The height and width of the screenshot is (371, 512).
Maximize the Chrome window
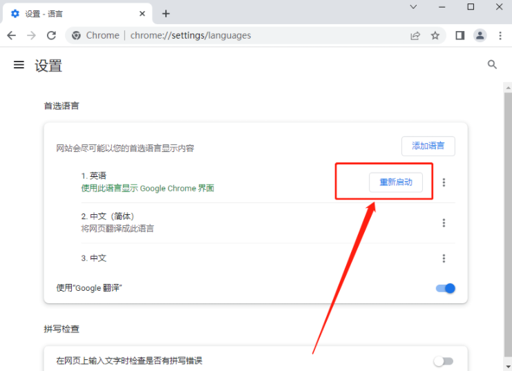(471, 7)
